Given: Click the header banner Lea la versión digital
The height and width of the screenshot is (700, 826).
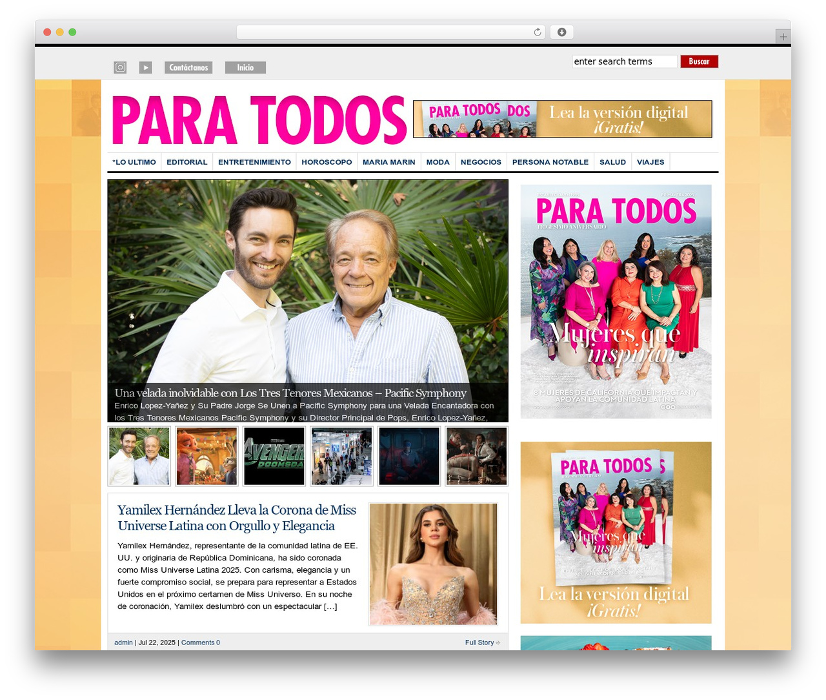Looking at the screenshot, I should coord(563,119).
